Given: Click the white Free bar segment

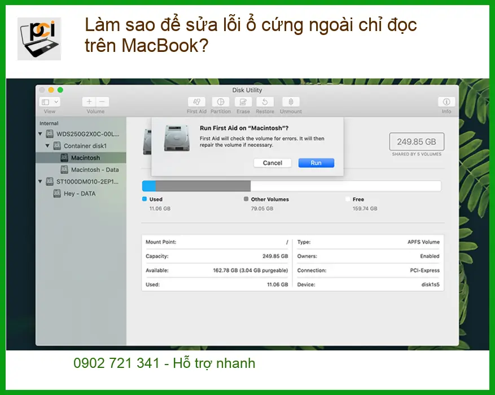Looking at the screenshot, I should click(x=345, y=186).
